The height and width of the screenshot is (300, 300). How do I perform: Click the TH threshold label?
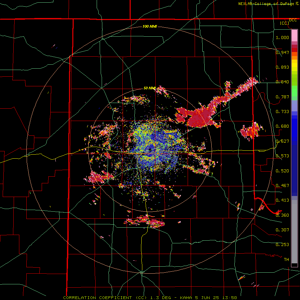pos(286,260)
